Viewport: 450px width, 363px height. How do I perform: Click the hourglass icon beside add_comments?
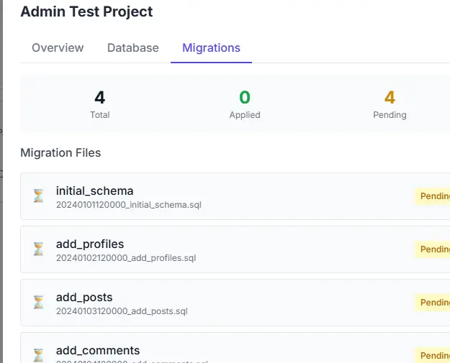pos(38,355)
